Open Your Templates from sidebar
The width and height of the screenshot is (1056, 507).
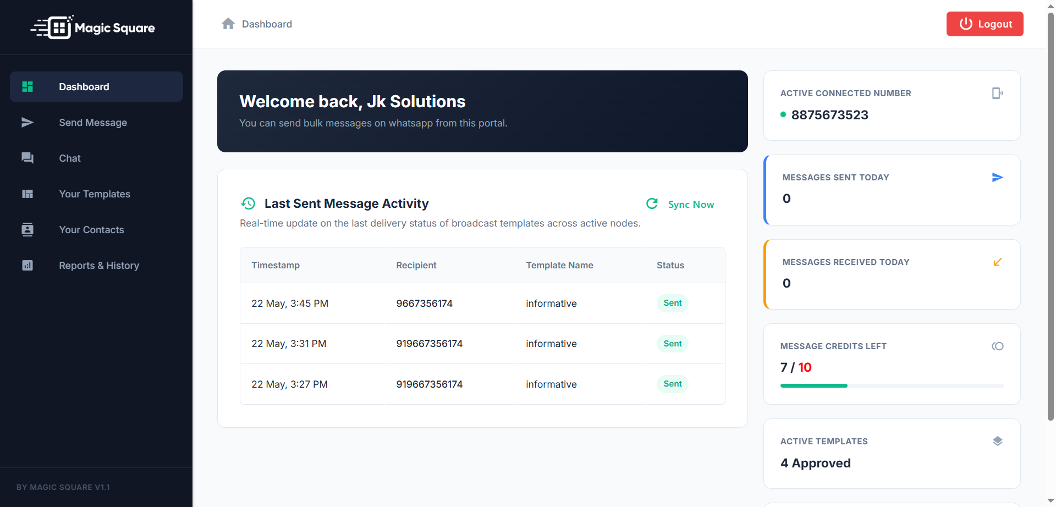pos(96,194)
